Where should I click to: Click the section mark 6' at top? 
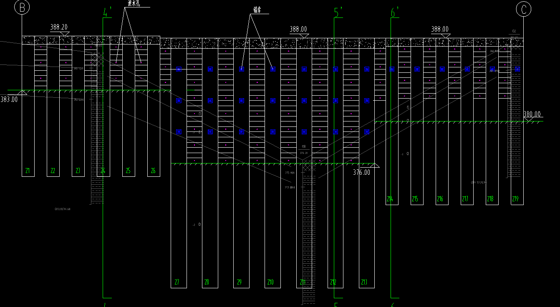[x=395, y=12]
